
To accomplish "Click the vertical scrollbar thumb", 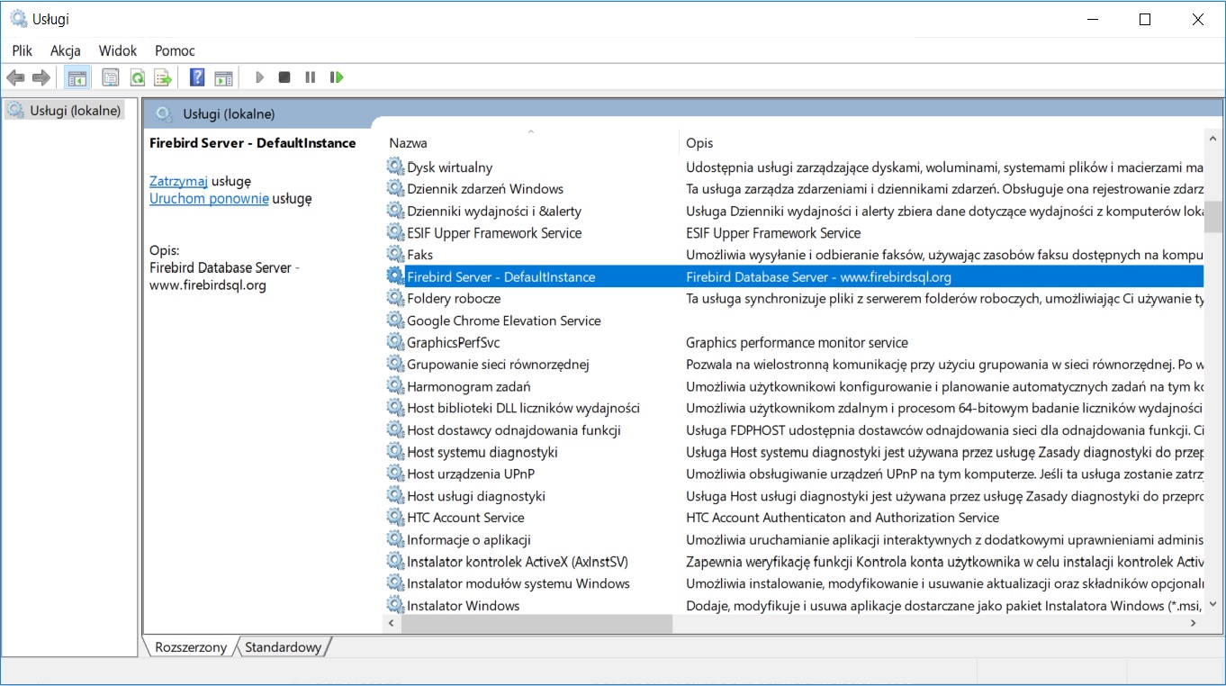I will pyautogui.click(x=1213, y=217).
